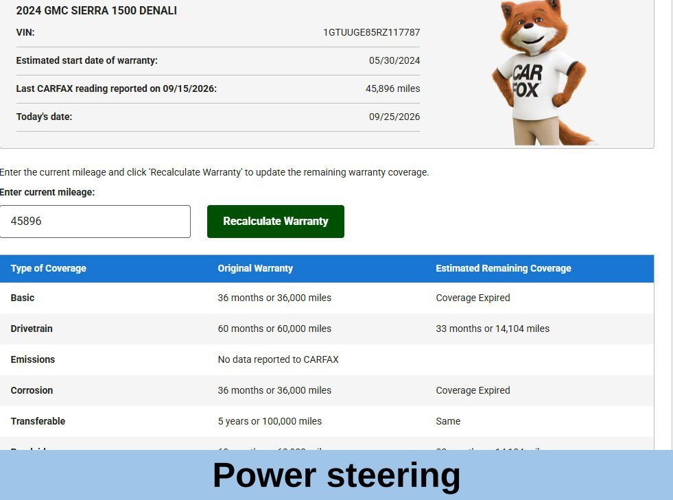The image size is (673, 500).
Task: Click today's date value 09/25/2026
Action: point(394,117)
